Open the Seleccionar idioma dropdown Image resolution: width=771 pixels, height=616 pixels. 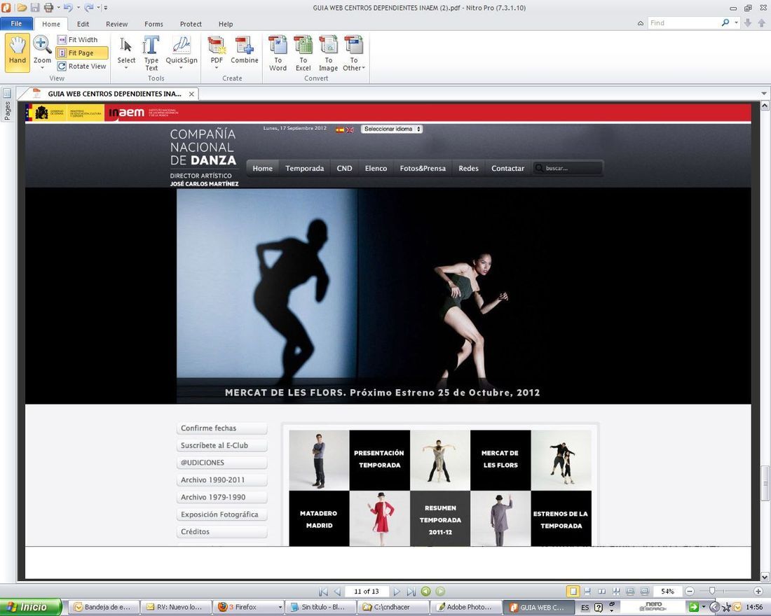point(392,129)
